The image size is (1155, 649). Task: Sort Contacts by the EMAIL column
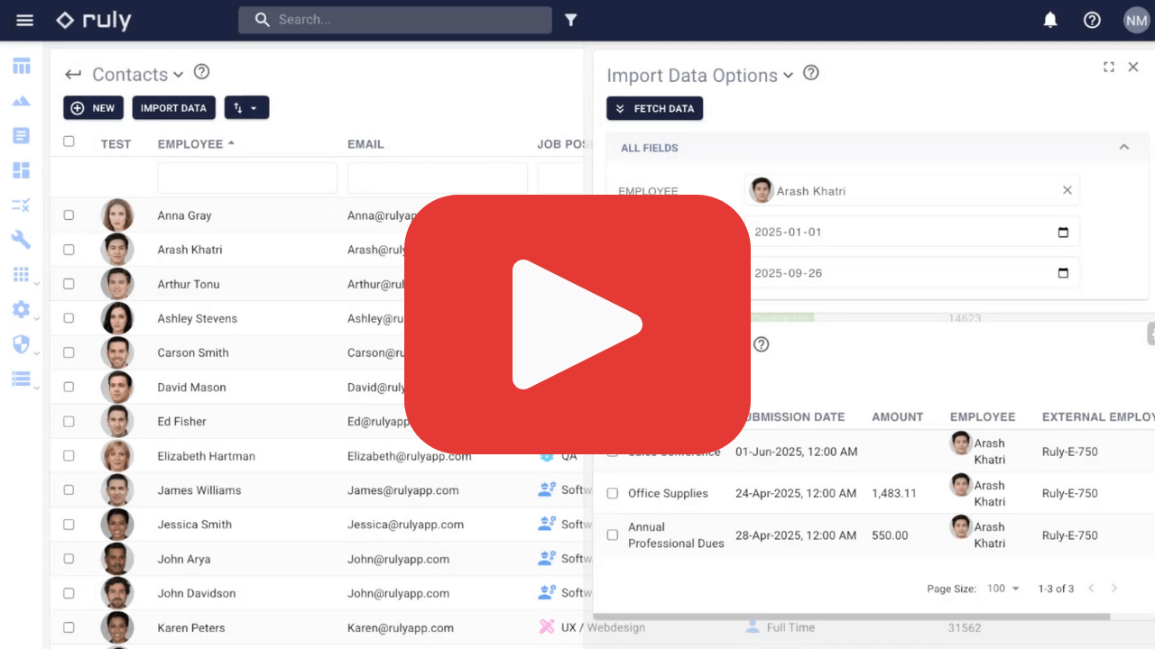365,144
